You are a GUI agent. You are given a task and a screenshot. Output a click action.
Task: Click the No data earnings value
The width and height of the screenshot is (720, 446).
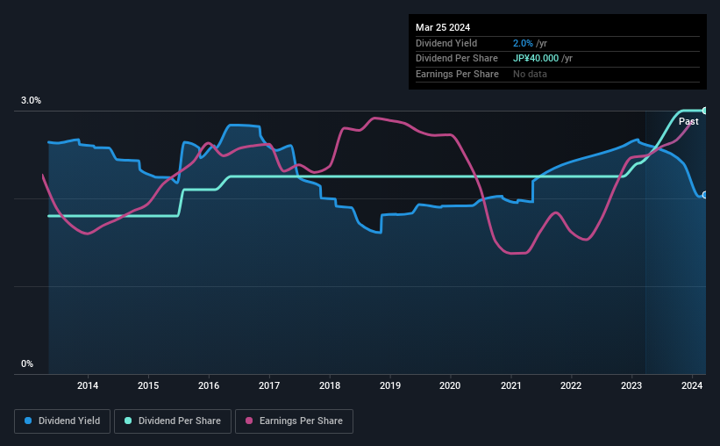point(530,74)
